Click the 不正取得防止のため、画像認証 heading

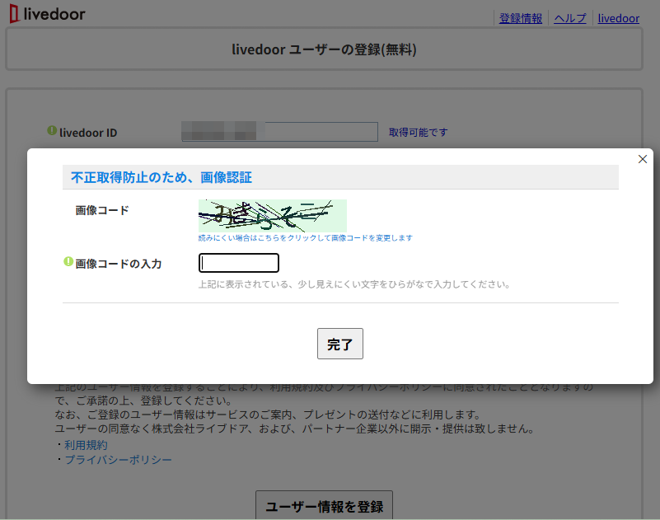coord(161,177)
